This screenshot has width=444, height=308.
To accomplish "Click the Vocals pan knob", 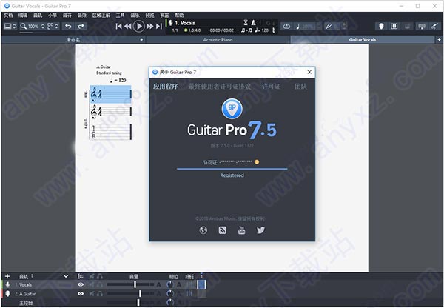I will click(170, 284).
